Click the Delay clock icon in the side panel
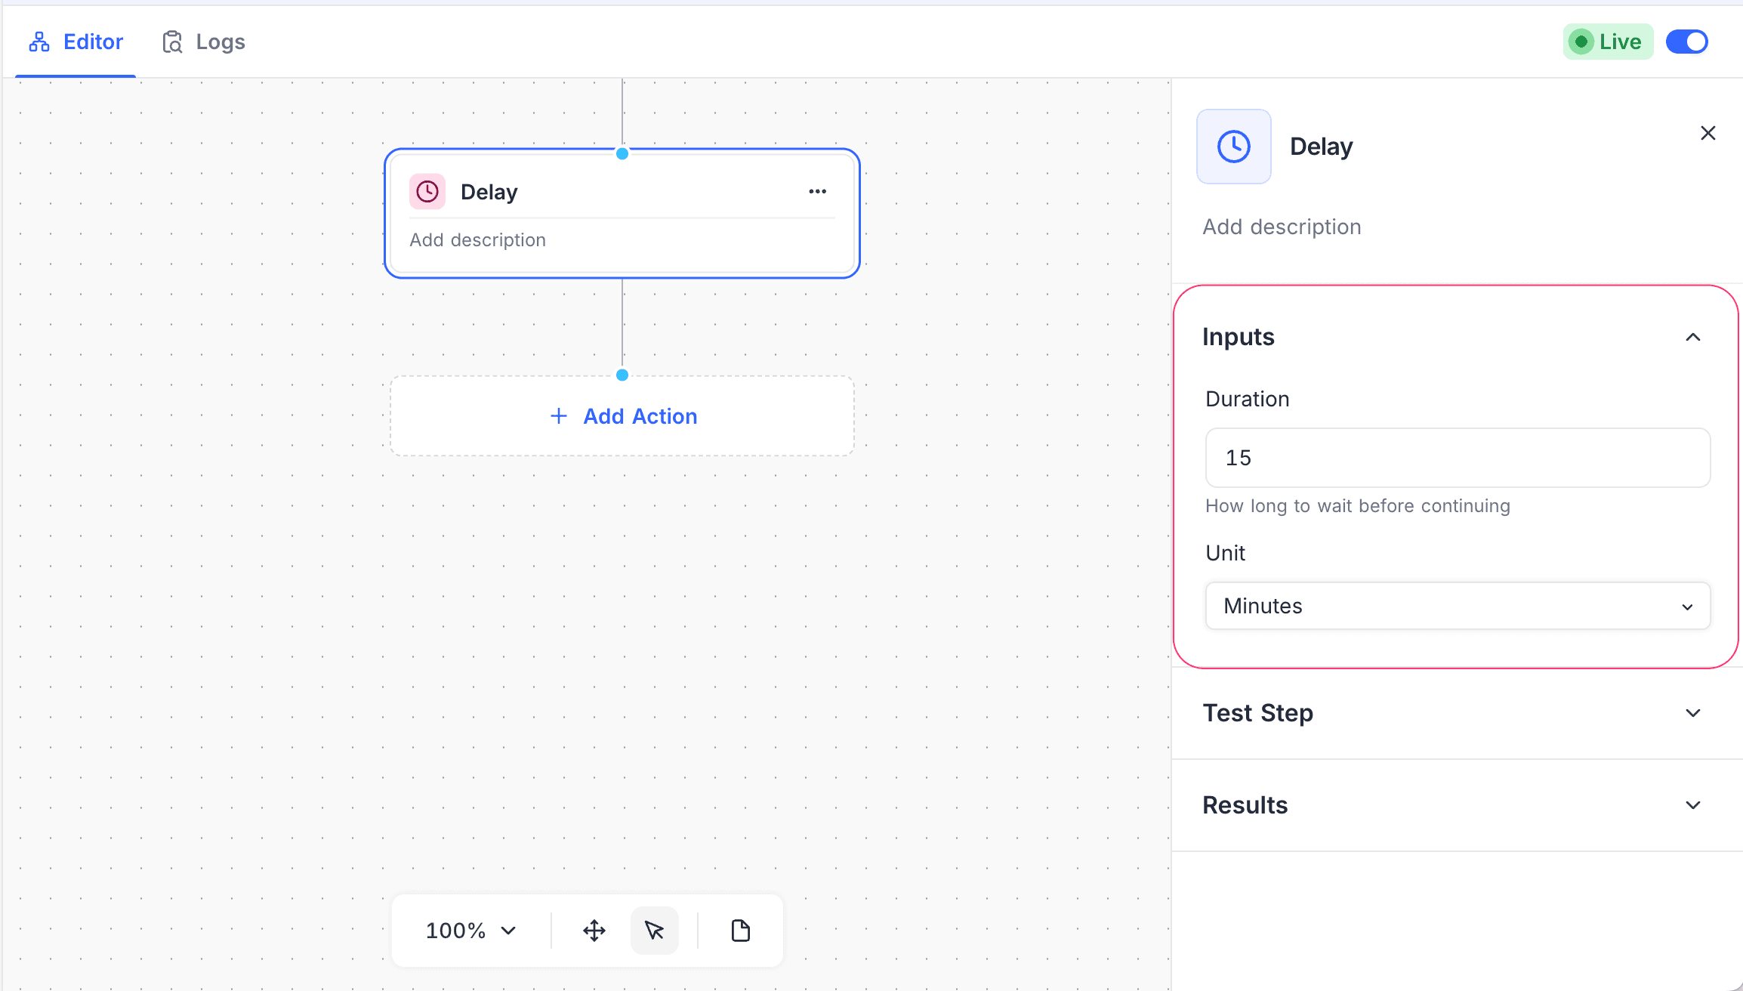 [x=1233, y=146]
